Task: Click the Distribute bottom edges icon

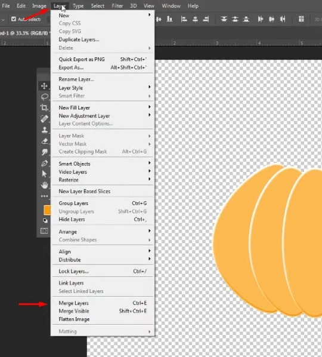Action: 246,19
